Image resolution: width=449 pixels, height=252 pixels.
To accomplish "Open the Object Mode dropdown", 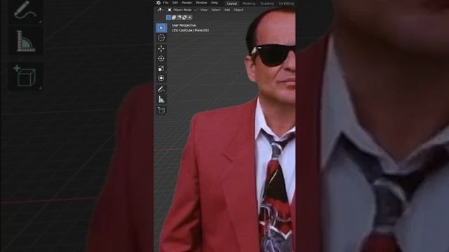I will click(182, 10).
